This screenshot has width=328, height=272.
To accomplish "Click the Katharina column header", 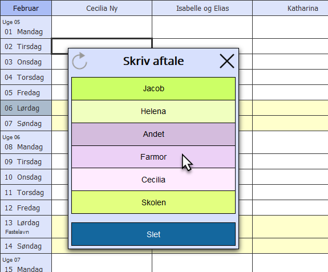I will point(290,8).
